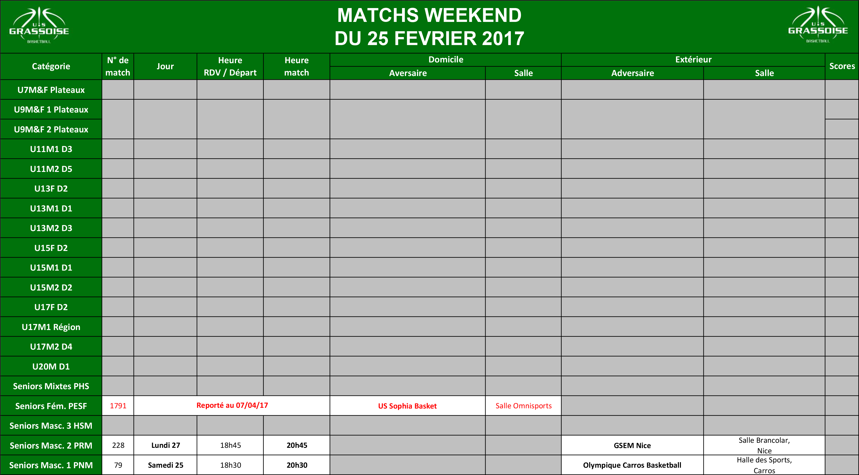
Task: Select the Salle Brancolar, Nice cell
Action: point(764,445)
